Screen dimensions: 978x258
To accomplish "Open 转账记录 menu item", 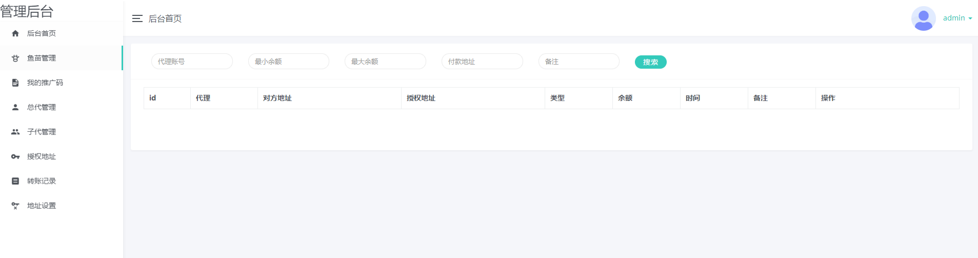I will coord(42,181).
